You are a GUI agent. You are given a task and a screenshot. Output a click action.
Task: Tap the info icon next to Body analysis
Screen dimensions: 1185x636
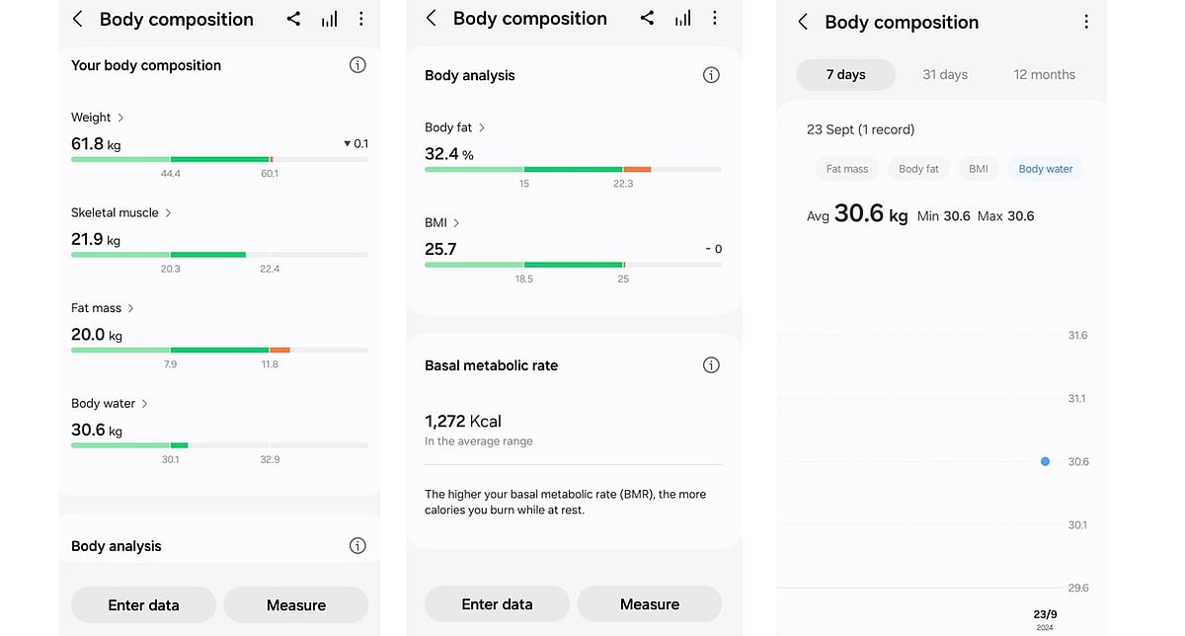tap(711, 74)
